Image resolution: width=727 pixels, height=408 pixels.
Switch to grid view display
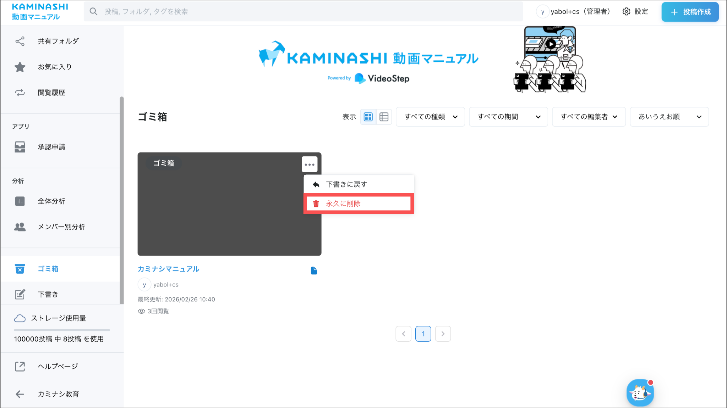pyautogui.click(x=368, y=117)
